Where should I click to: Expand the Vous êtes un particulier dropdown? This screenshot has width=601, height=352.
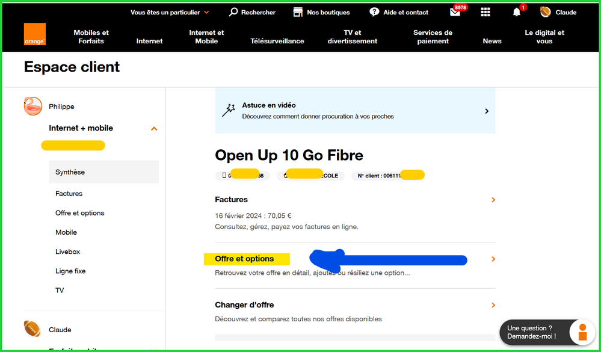click(x=170, y=12)
